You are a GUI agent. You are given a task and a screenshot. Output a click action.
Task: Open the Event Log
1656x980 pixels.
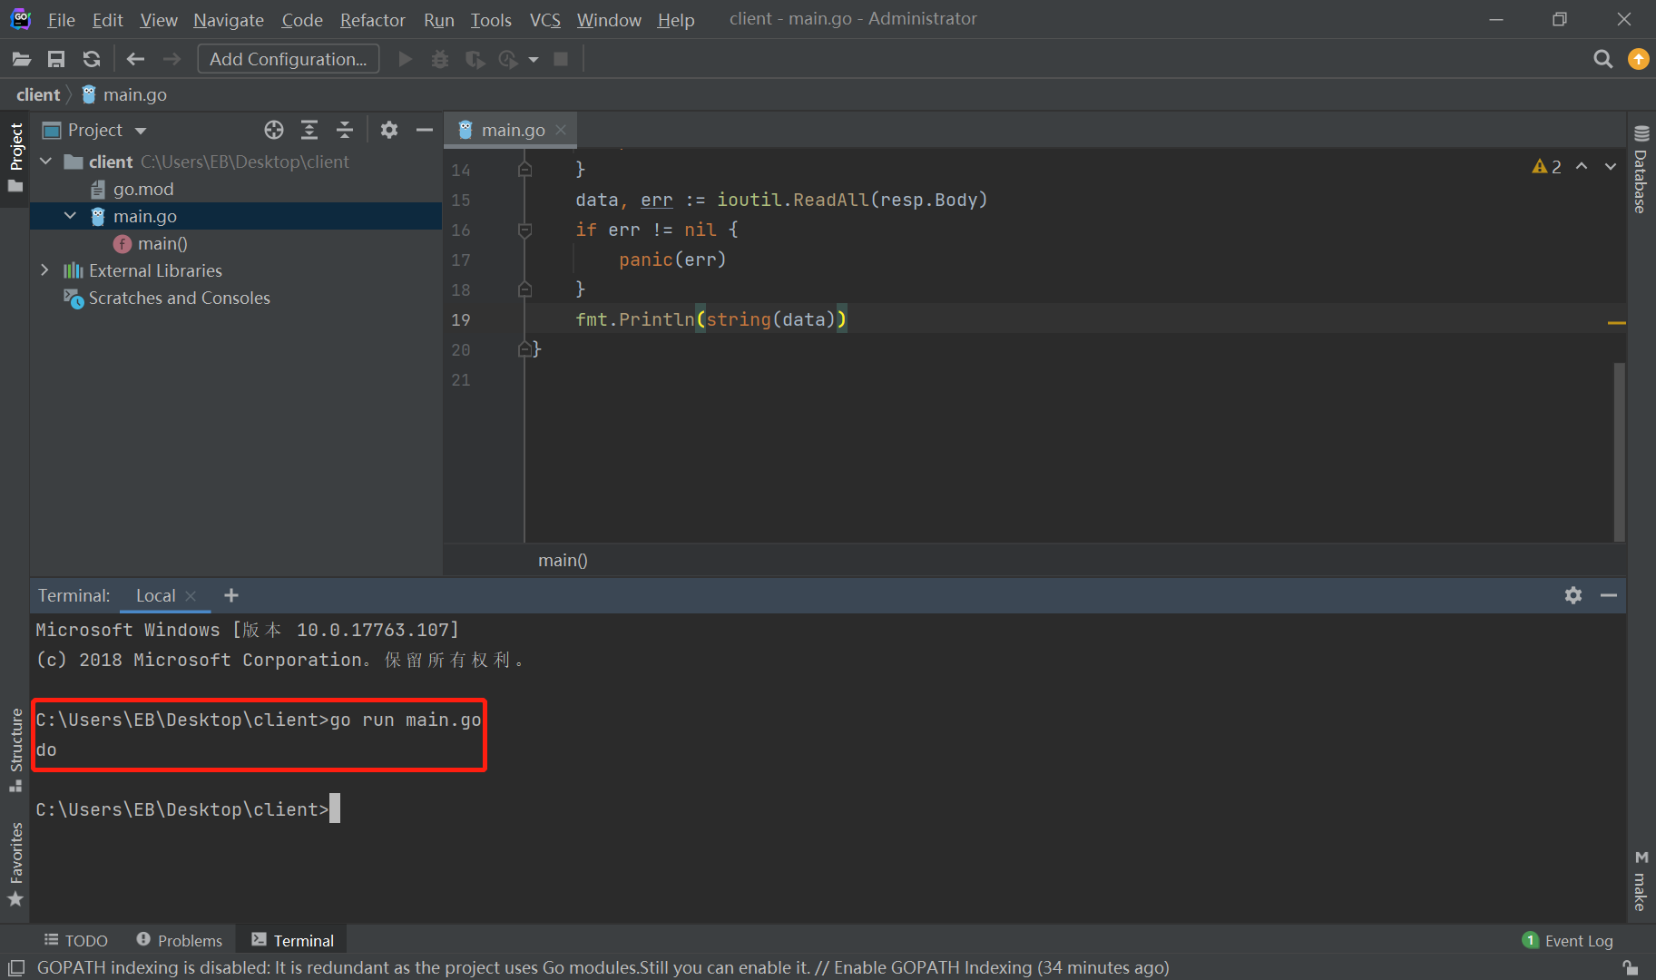(1568, 940)
